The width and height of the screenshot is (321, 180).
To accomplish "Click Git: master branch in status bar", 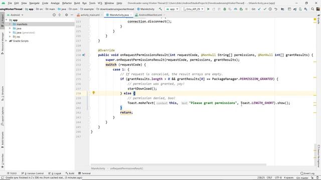I will (x=302, y=178).
